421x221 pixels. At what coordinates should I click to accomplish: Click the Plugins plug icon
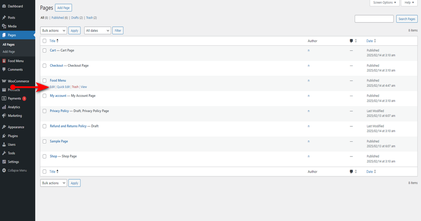tap(4, 136)
